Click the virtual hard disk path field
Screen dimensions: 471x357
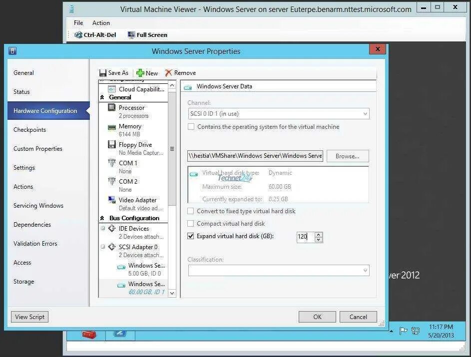tap(255, 156)
